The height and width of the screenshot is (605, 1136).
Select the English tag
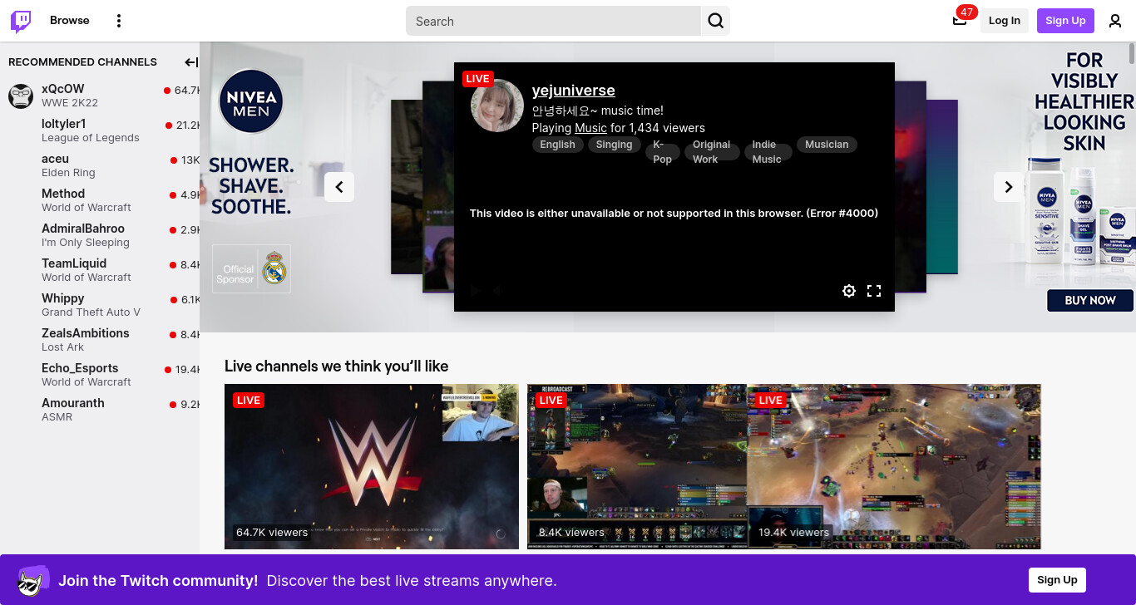tap(557, 145)
